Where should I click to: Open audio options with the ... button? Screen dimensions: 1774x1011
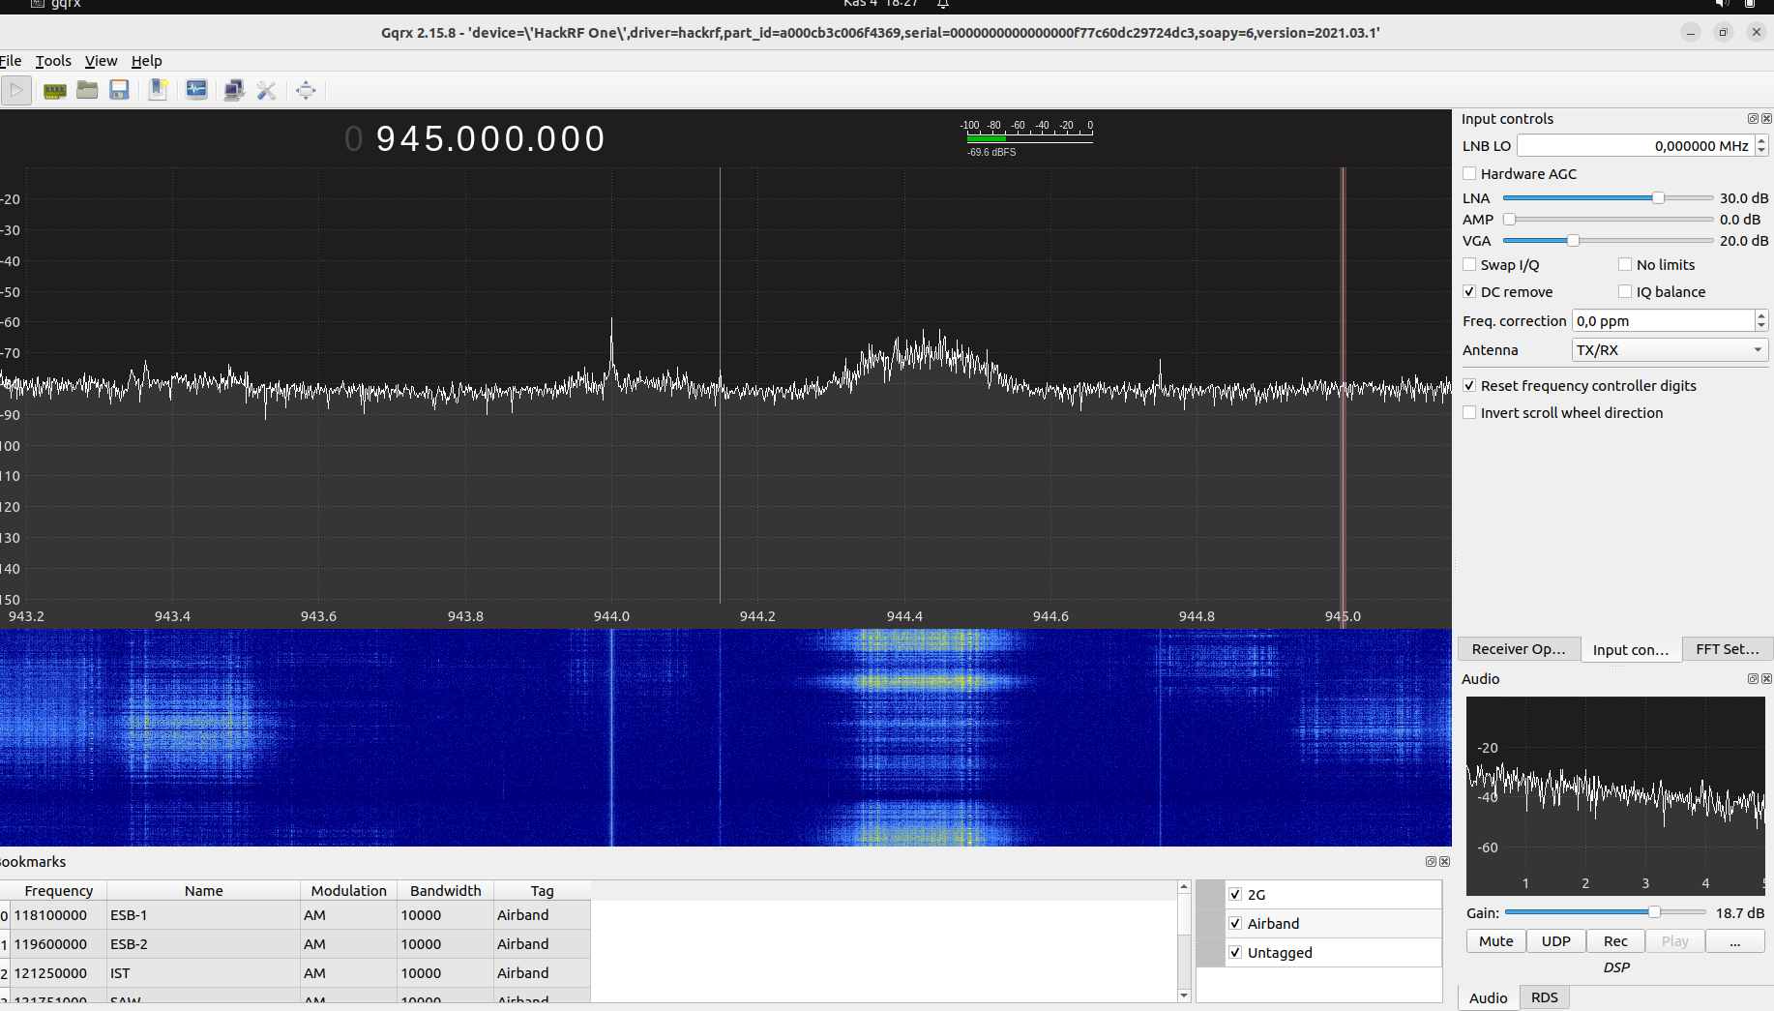click(x=1735, y=941)
